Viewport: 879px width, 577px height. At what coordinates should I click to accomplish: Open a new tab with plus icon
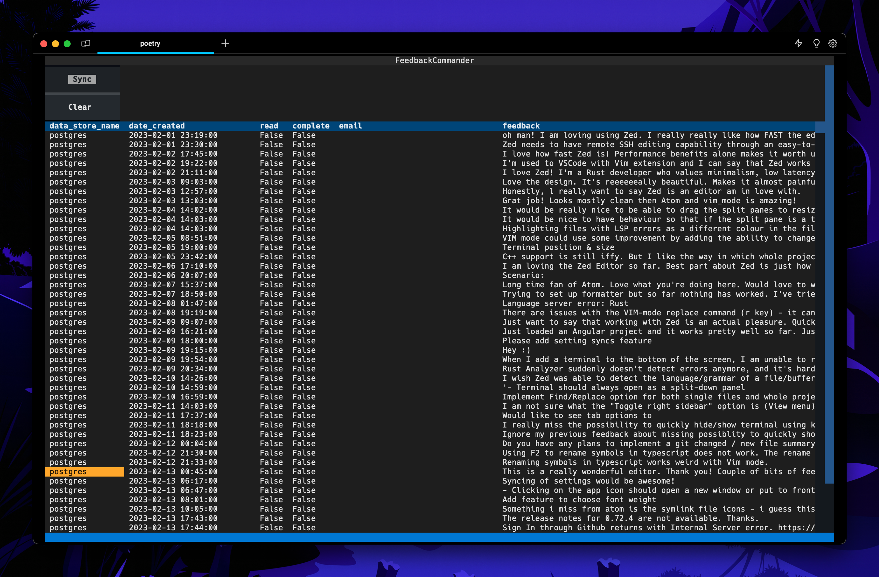click(225, 43)
